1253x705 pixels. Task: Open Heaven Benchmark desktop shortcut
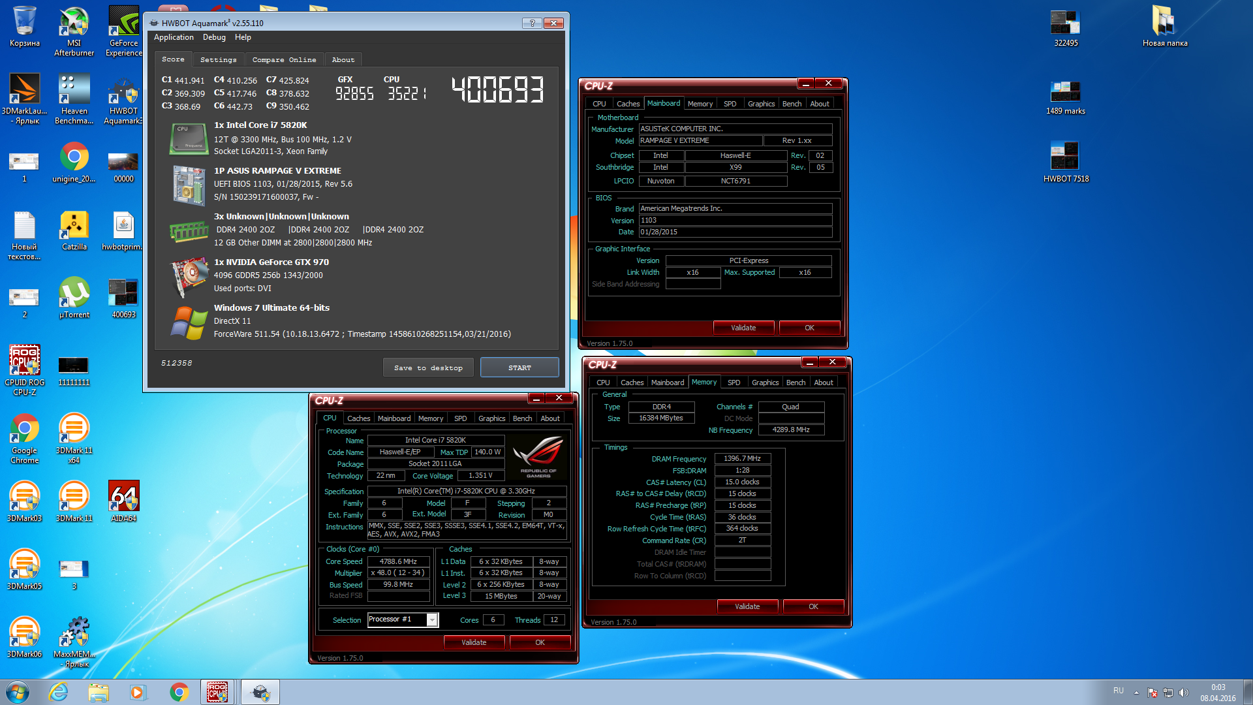point(74,99)
